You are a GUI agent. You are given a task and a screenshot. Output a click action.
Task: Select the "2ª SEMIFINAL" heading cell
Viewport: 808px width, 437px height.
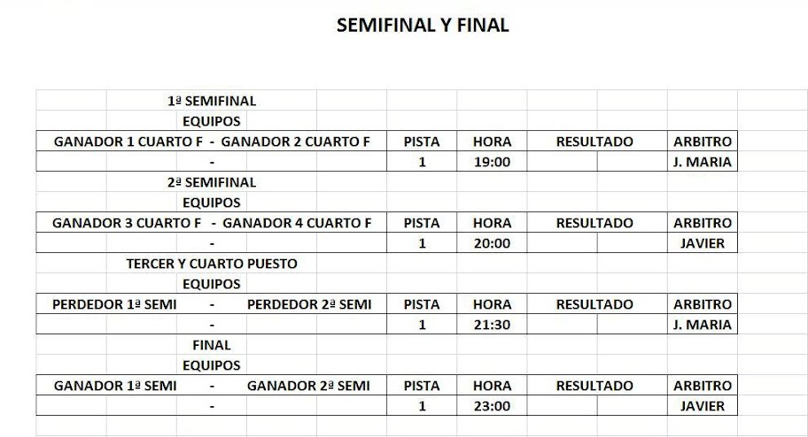212,182
